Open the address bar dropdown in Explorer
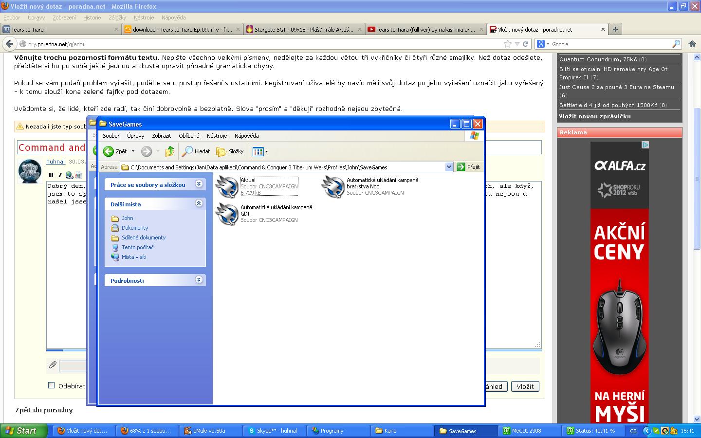 pyautogui.click(x=449, y=167)
